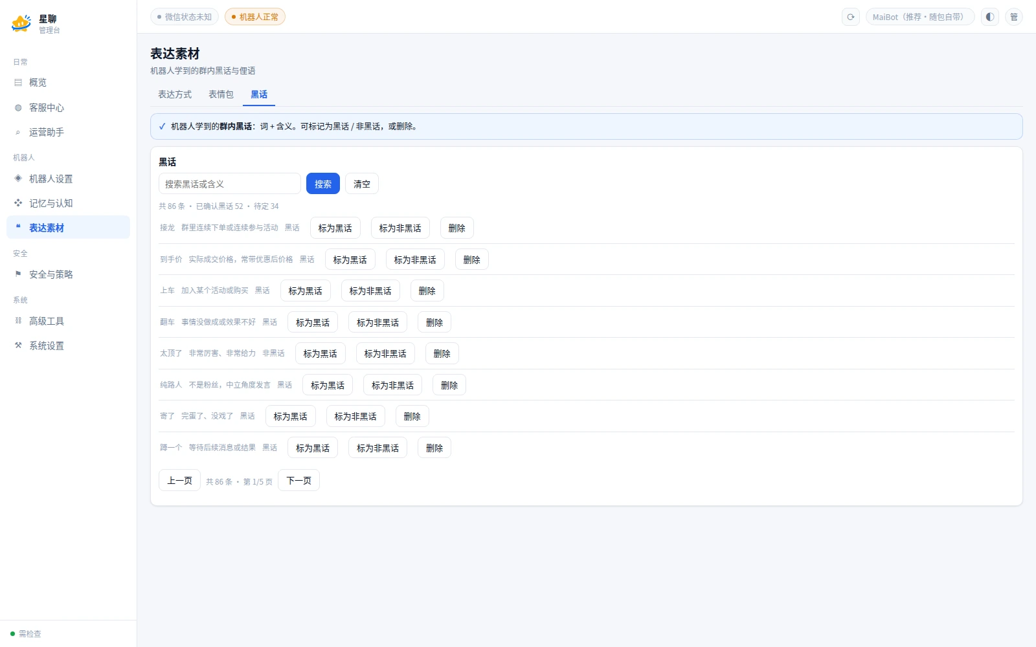The height and width of the screenshot is (647, 1036).
Task: Select the 黑话 tab
Action: tap(259, 94)
